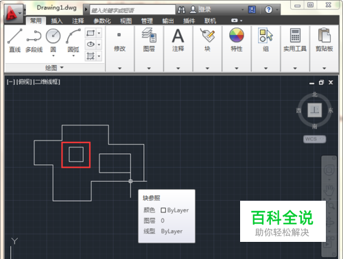This screenshot has width=343, height=259.
Task: Toggle the viewport [-] control
Action: tap(11, 82)
